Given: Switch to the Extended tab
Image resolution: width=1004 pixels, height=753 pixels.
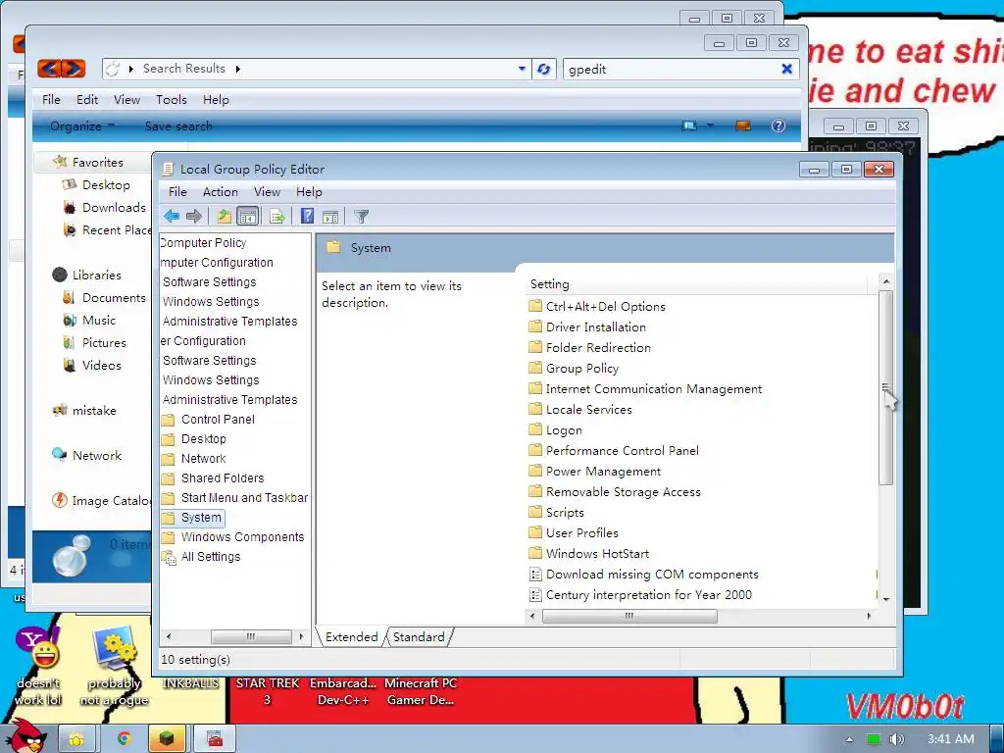Looking at the screenshot, I should coord(352,636).
